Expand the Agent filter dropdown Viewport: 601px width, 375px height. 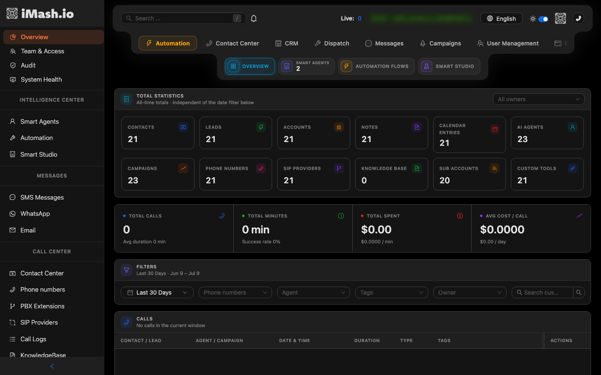click(313, 292)
